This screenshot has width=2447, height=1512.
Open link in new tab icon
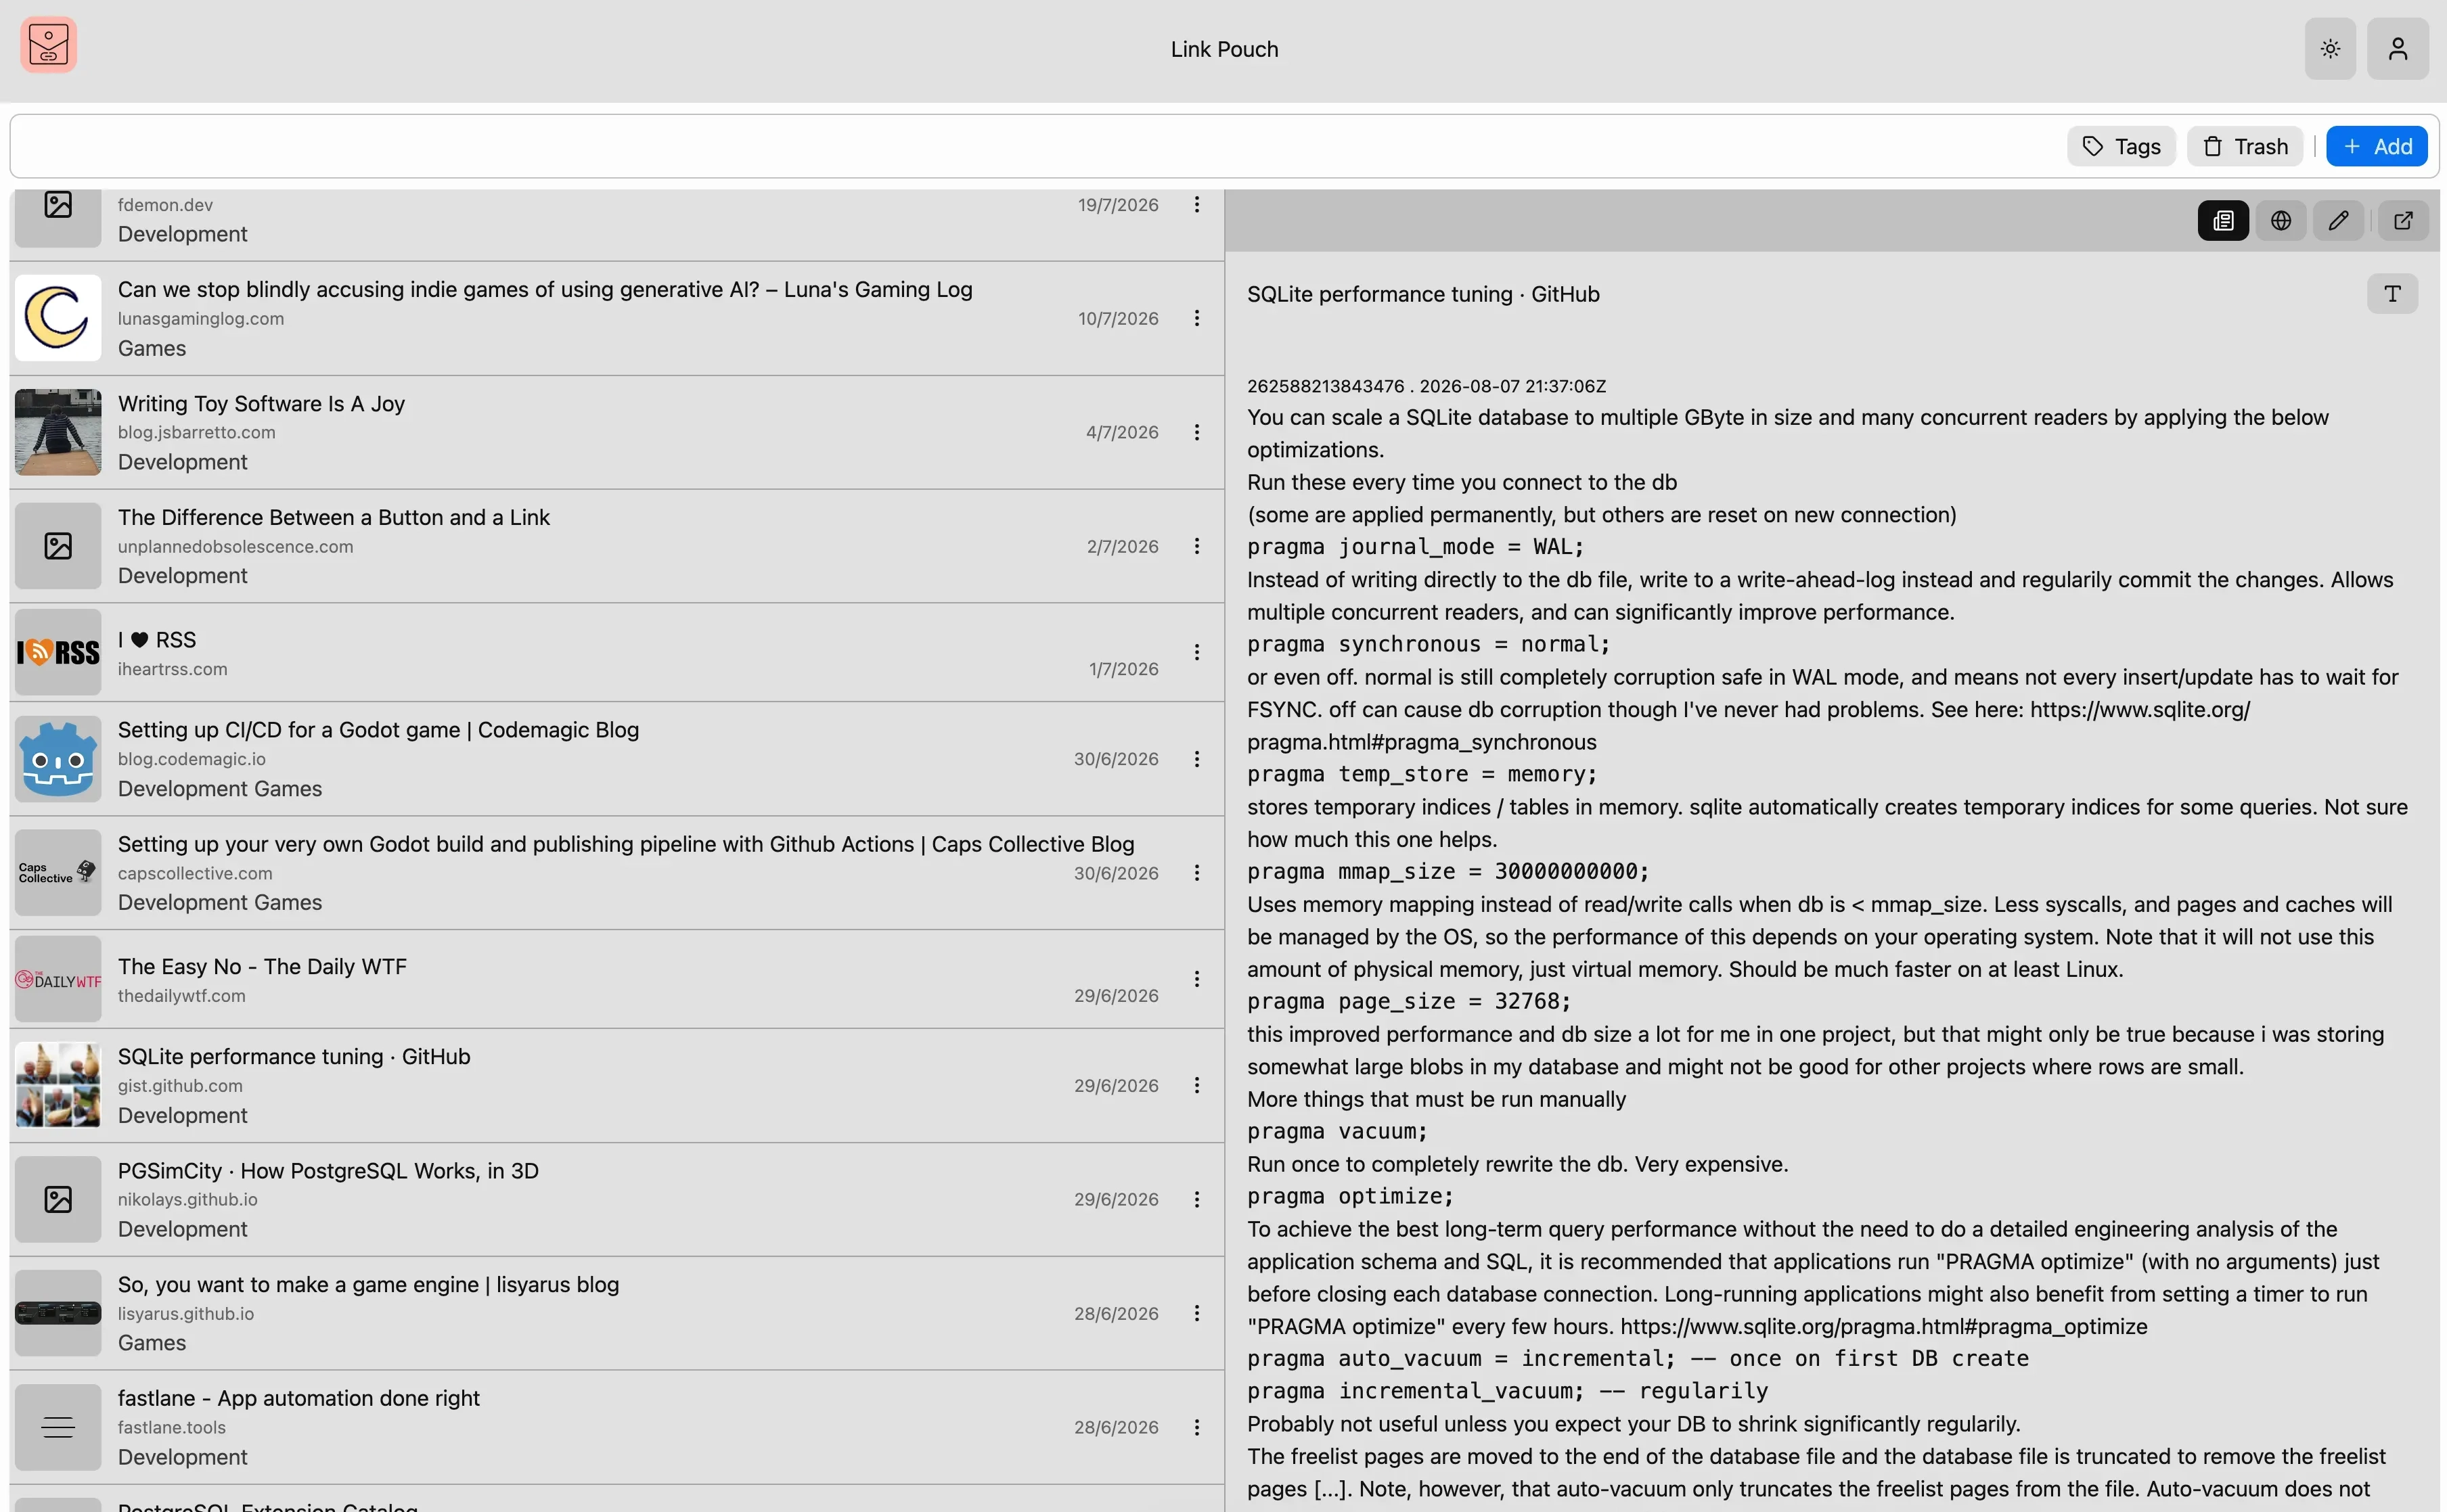click(2402, 221)
